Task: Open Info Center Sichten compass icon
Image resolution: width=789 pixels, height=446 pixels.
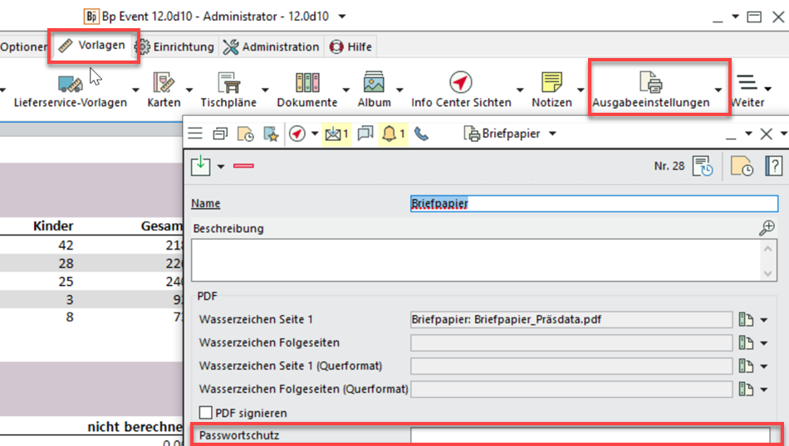Action: point(461,84)
